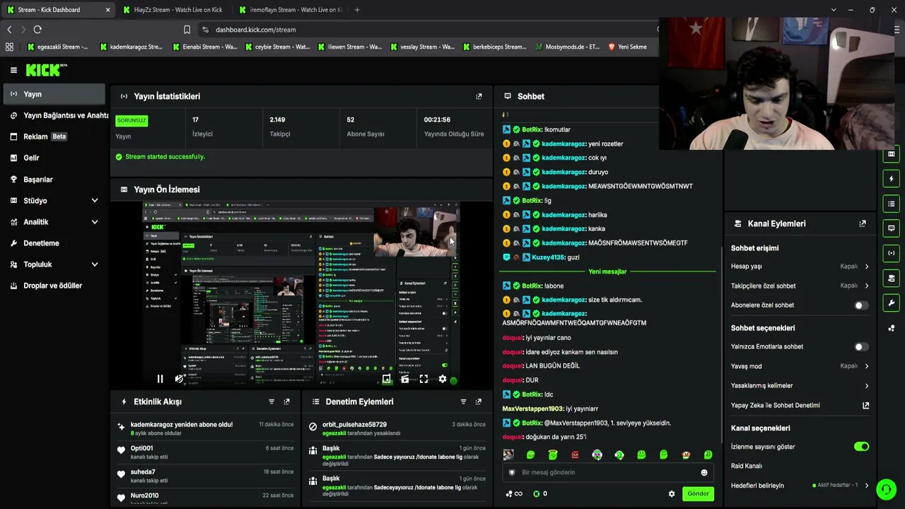The image size is (905, 509).
Task: Open browser apps grid in bookmarks bar
Action: coord(9,47)
